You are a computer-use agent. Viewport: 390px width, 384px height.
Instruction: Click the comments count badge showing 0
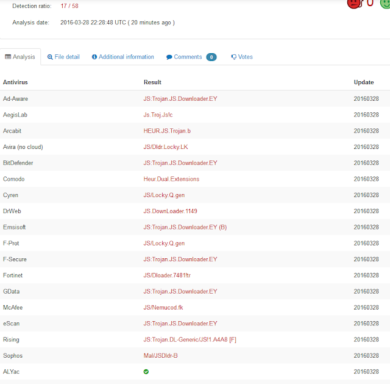coord(211,57)
